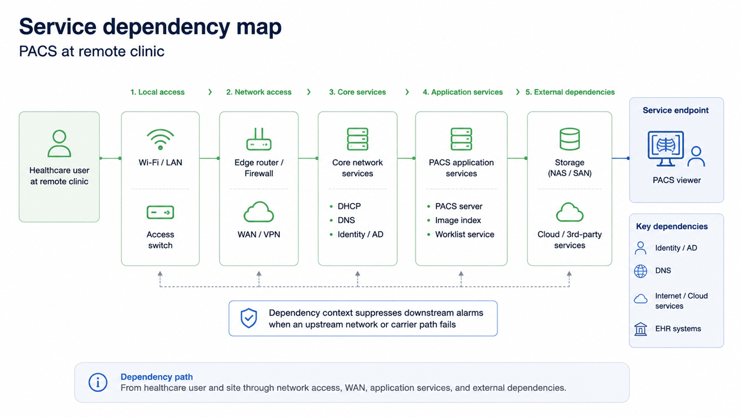Screen dimensions: 741x417
Task: Select the PACS viewer X-ray monitor icon
Action: pyautogui.click(x=666, y=148)
